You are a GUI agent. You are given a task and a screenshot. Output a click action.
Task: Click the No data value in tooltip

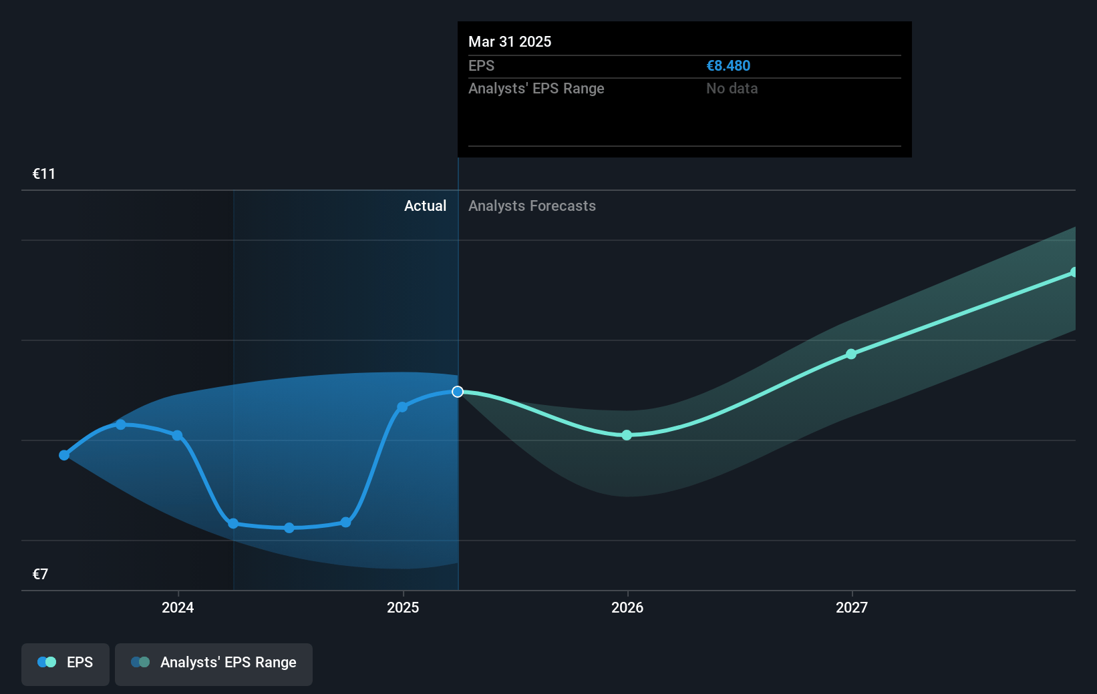732,89
